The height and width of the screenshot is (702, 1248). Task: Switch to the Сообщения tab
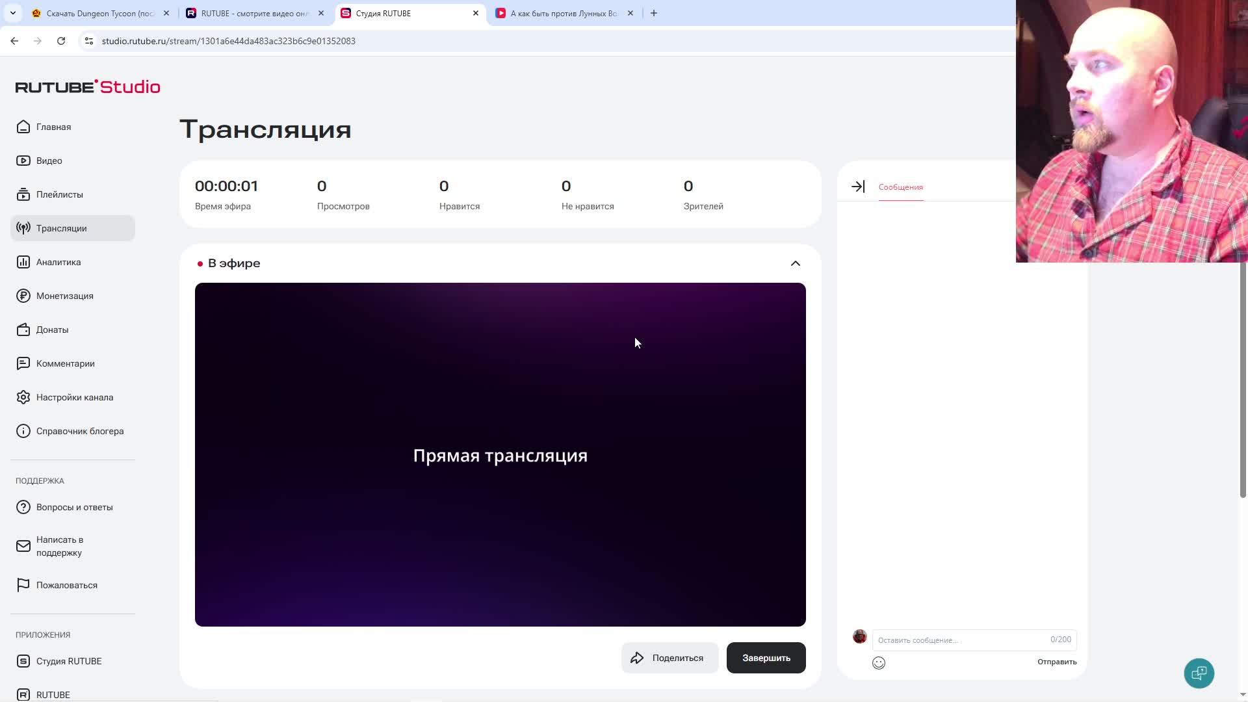900,187
